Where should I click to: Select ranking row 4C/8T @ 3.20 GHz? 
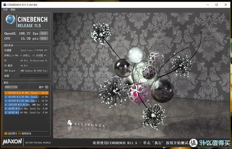point(27,109)
